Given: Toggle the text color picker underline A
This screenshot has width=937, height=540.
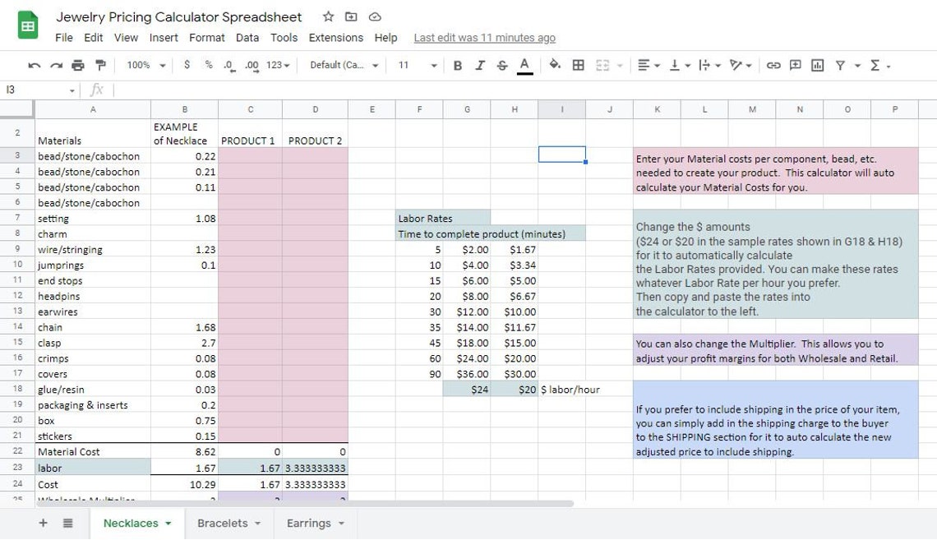Looking at the screenshot, I should tap(524, 65).
